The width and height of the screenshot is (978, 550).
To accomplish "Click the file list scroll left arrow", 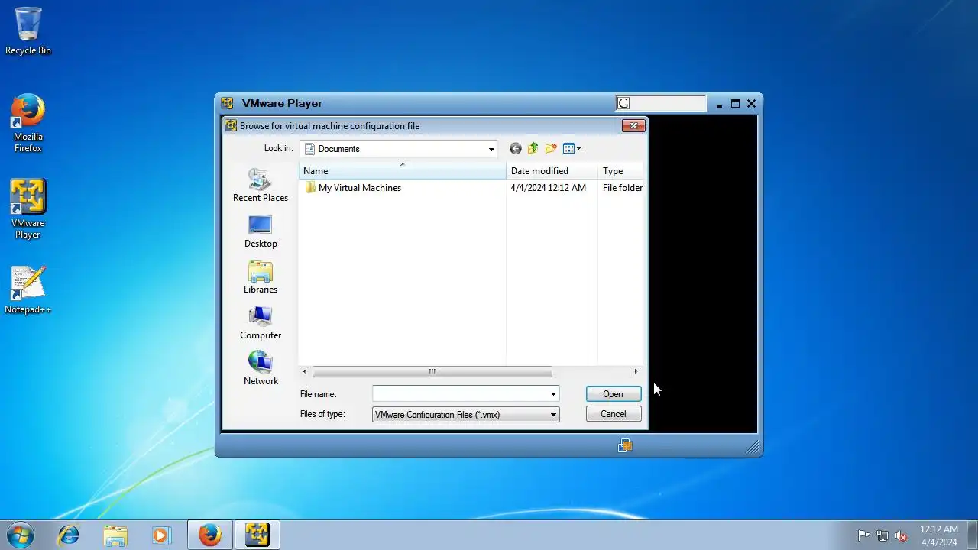I will tap(305, 372).
